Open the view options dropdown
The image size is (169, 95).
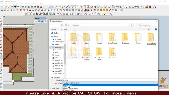(151, 29)
